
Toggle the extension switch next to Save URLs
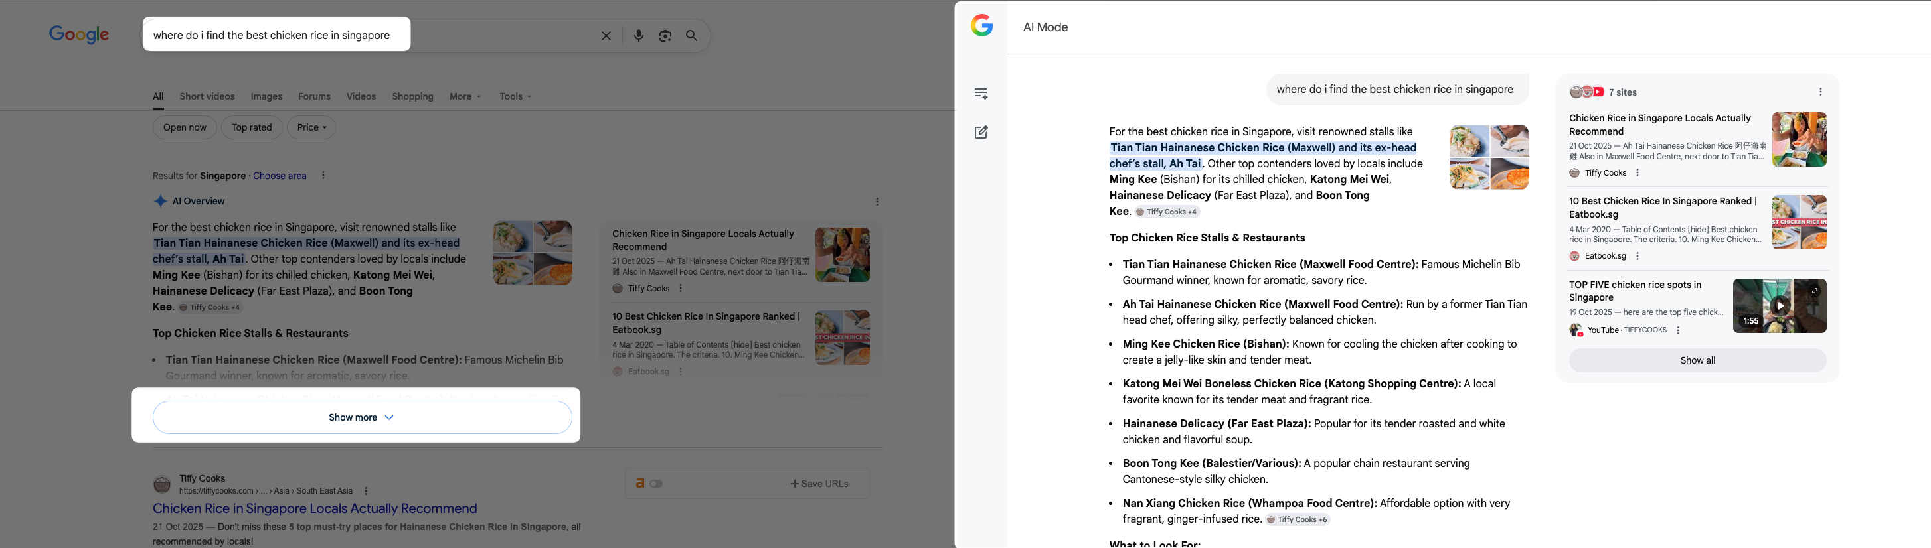pos(656,484)
